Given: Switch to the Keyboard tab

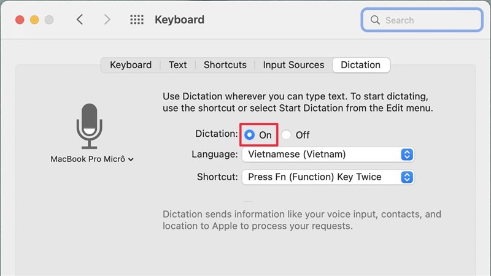Looking at the screenshot, I should tap(131, 65).
